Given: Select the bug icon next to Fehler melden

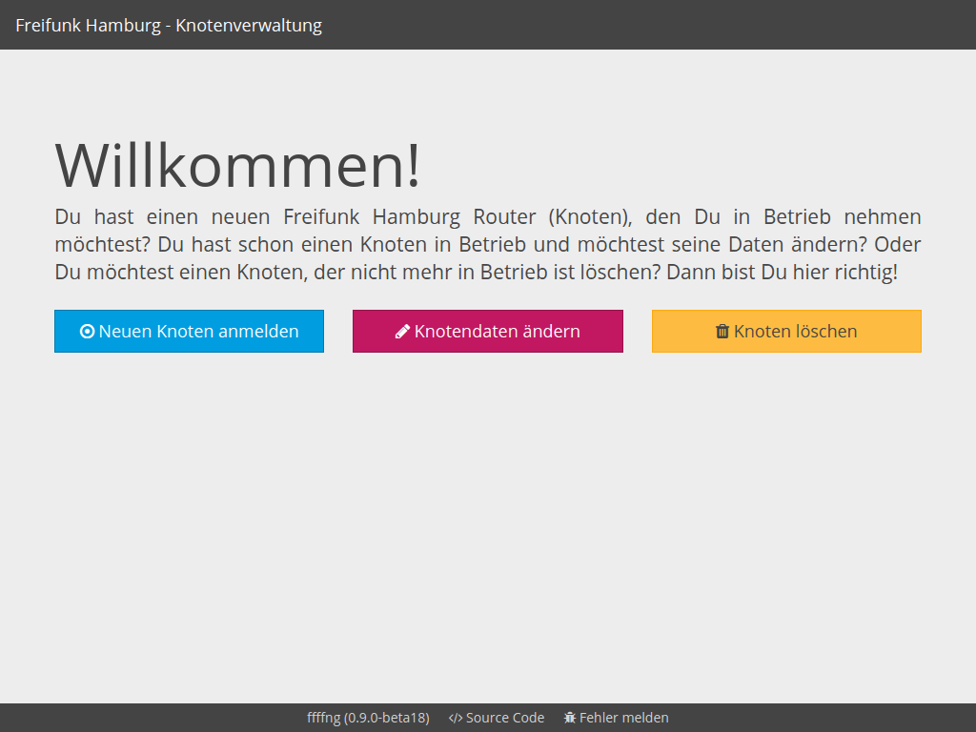Looking at the screenshot, I should pos(569,718).
